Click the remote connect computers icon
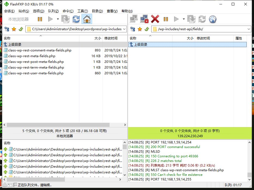254x190 pixels. click(x=134, y=19)
